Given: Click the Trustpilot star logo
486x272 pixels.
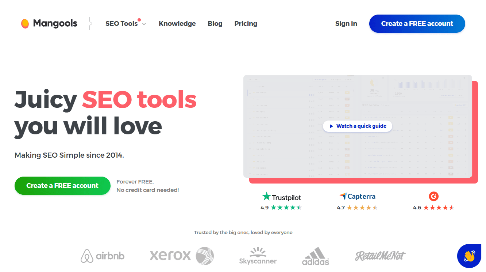Looking at the screenshot, I should click(266, 197).
